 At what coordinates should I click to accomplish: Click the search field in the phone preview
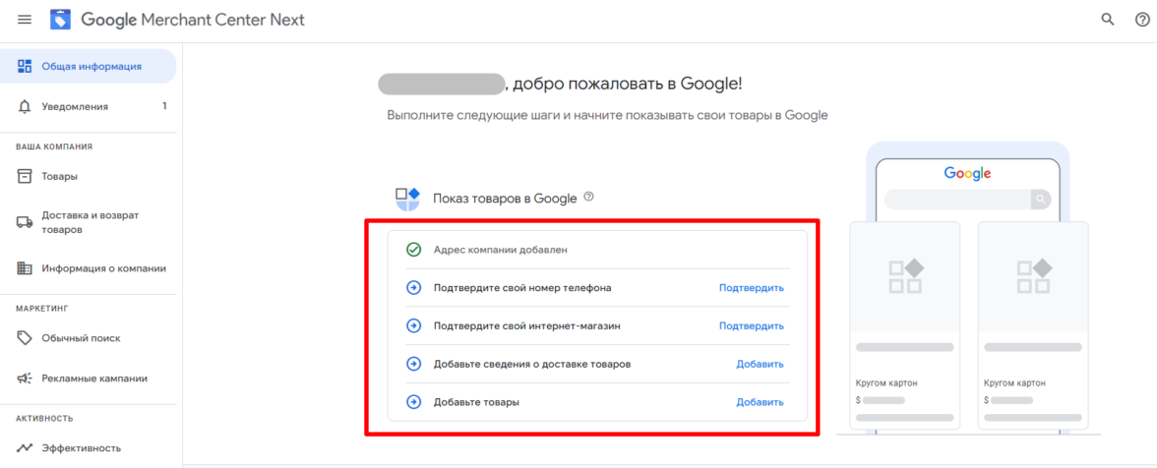tap(957, 199)
